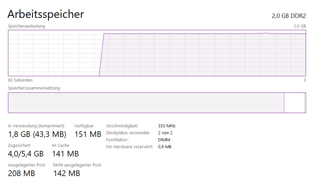Click the 4,0/5,4 GB Zugesichert value
Viewport: 310px width, 183px height.
tap(26, 154)
